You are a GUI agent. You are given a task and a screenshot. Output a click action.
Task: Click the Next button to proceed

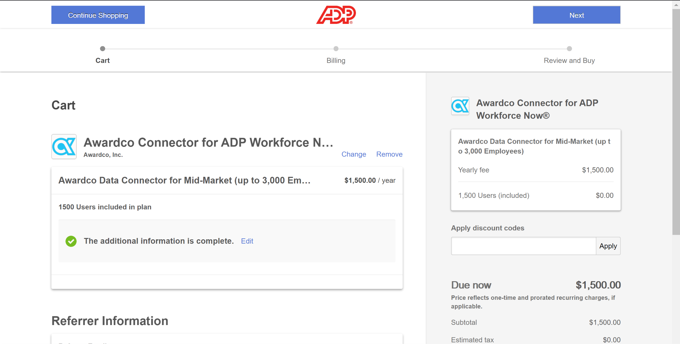pyautogui.click(x=576, y=15)
